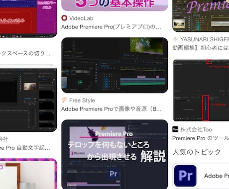
Task: Open the purple Premiere script-text thumbnail
Action: 201,16
